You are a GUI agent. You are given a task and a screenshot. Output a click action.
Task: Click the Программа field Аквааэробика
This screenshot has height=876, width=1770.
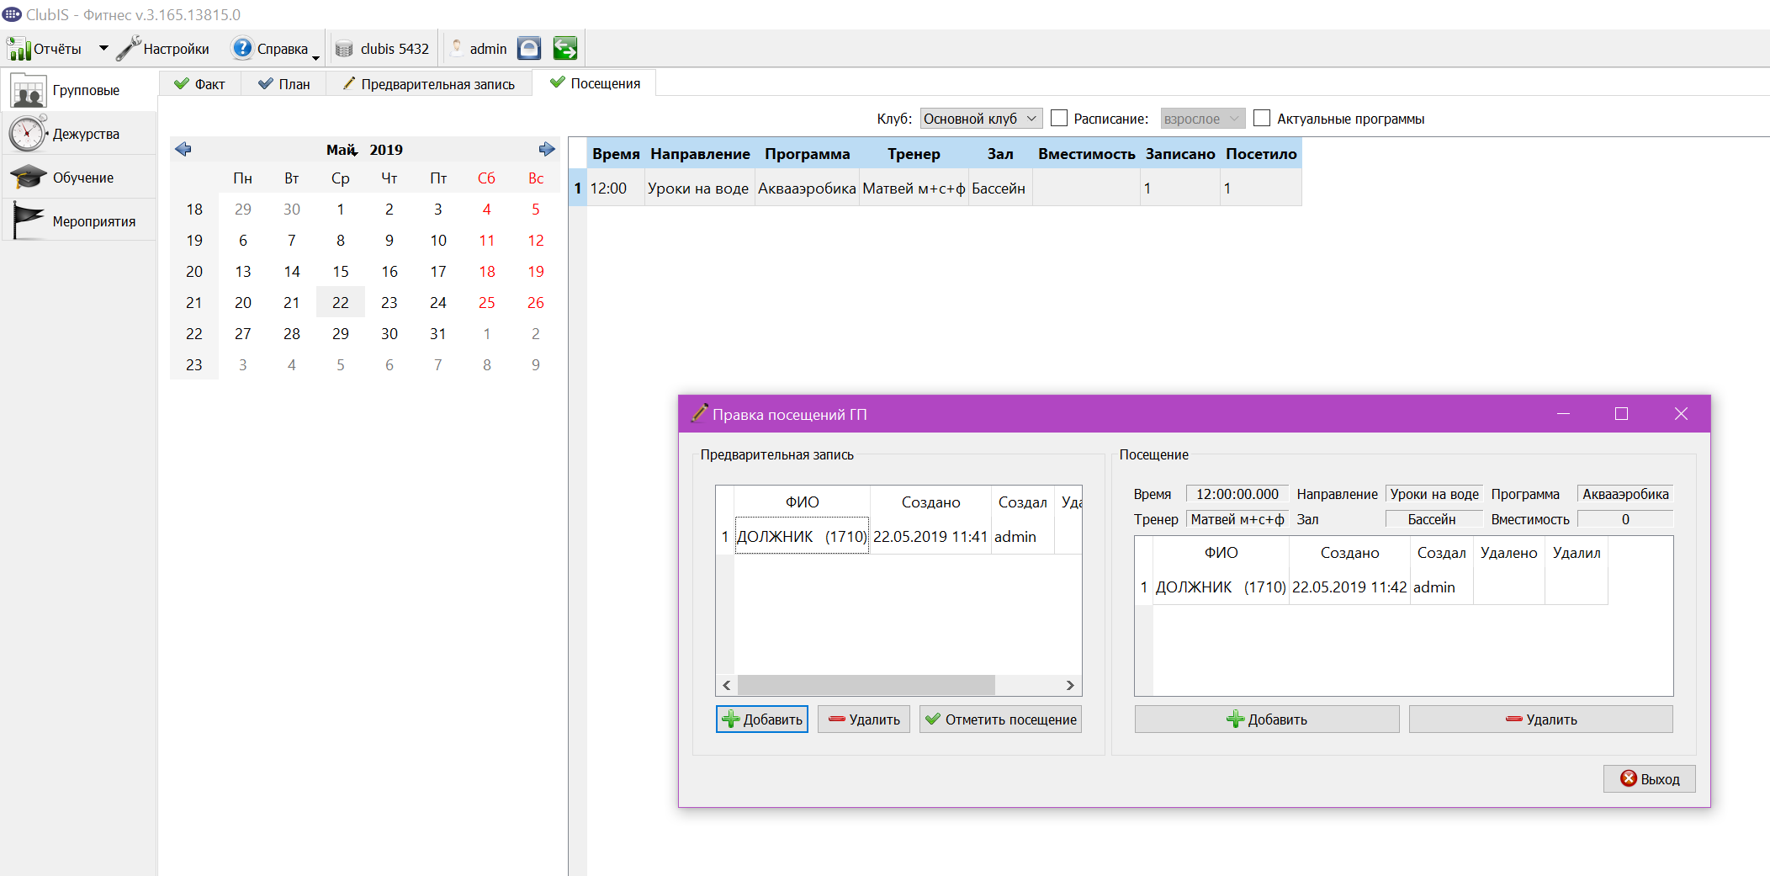click(x=1625, y=494)
